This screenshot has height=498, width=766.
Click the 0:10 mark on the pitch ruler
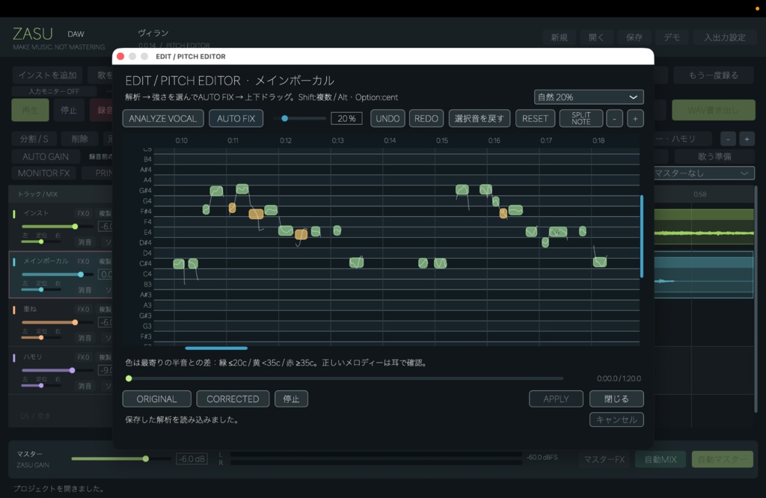[181, 140]
